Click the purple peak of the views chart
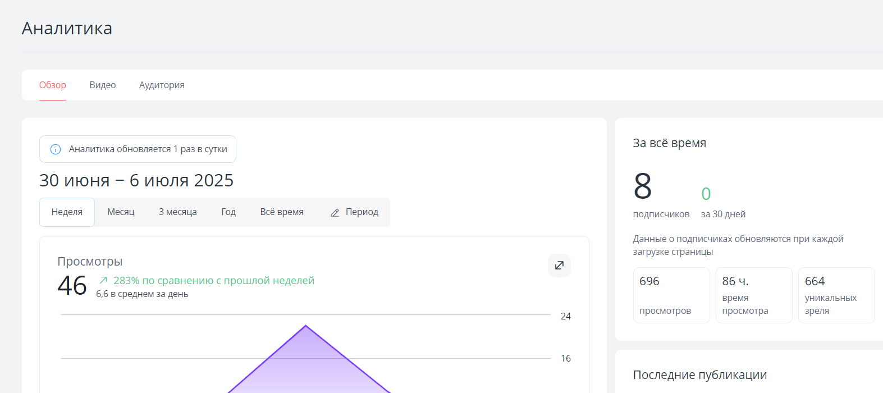 [306, 326]
